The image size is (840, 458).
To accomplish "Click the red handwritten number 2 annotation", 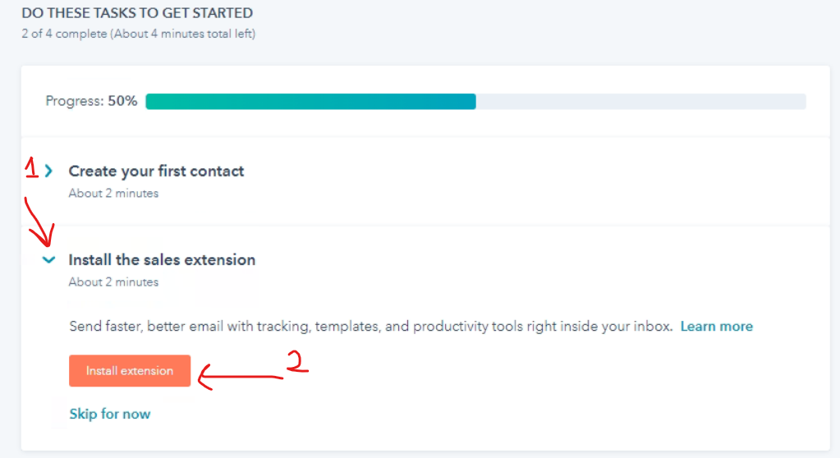I will pyautogui.click(x=297, y=362).
